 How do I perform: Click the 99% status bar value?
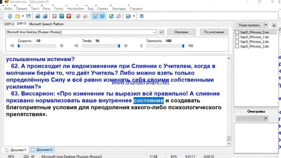(11, 156)
